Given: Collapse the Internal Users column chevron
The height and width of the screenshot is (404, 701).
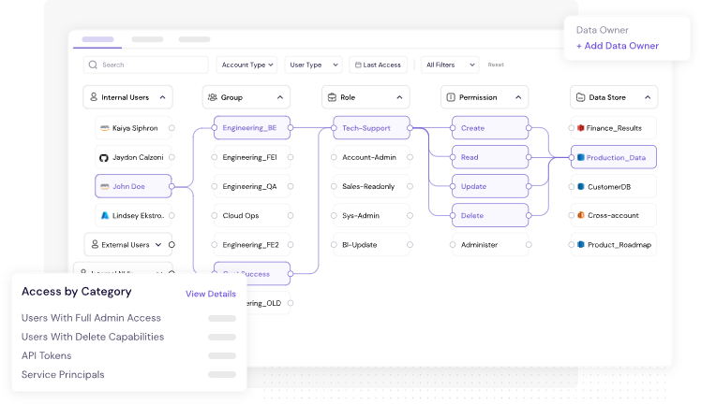Looking at the screenshot, I should 162,97.
